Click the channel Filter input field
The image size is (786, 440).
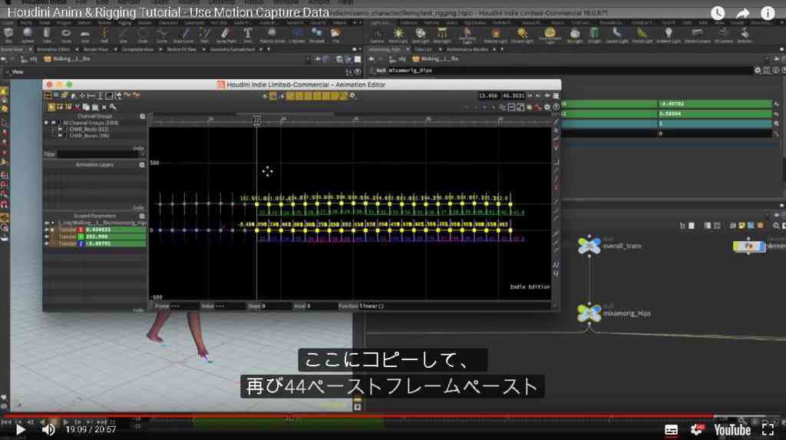coord(101,154)
